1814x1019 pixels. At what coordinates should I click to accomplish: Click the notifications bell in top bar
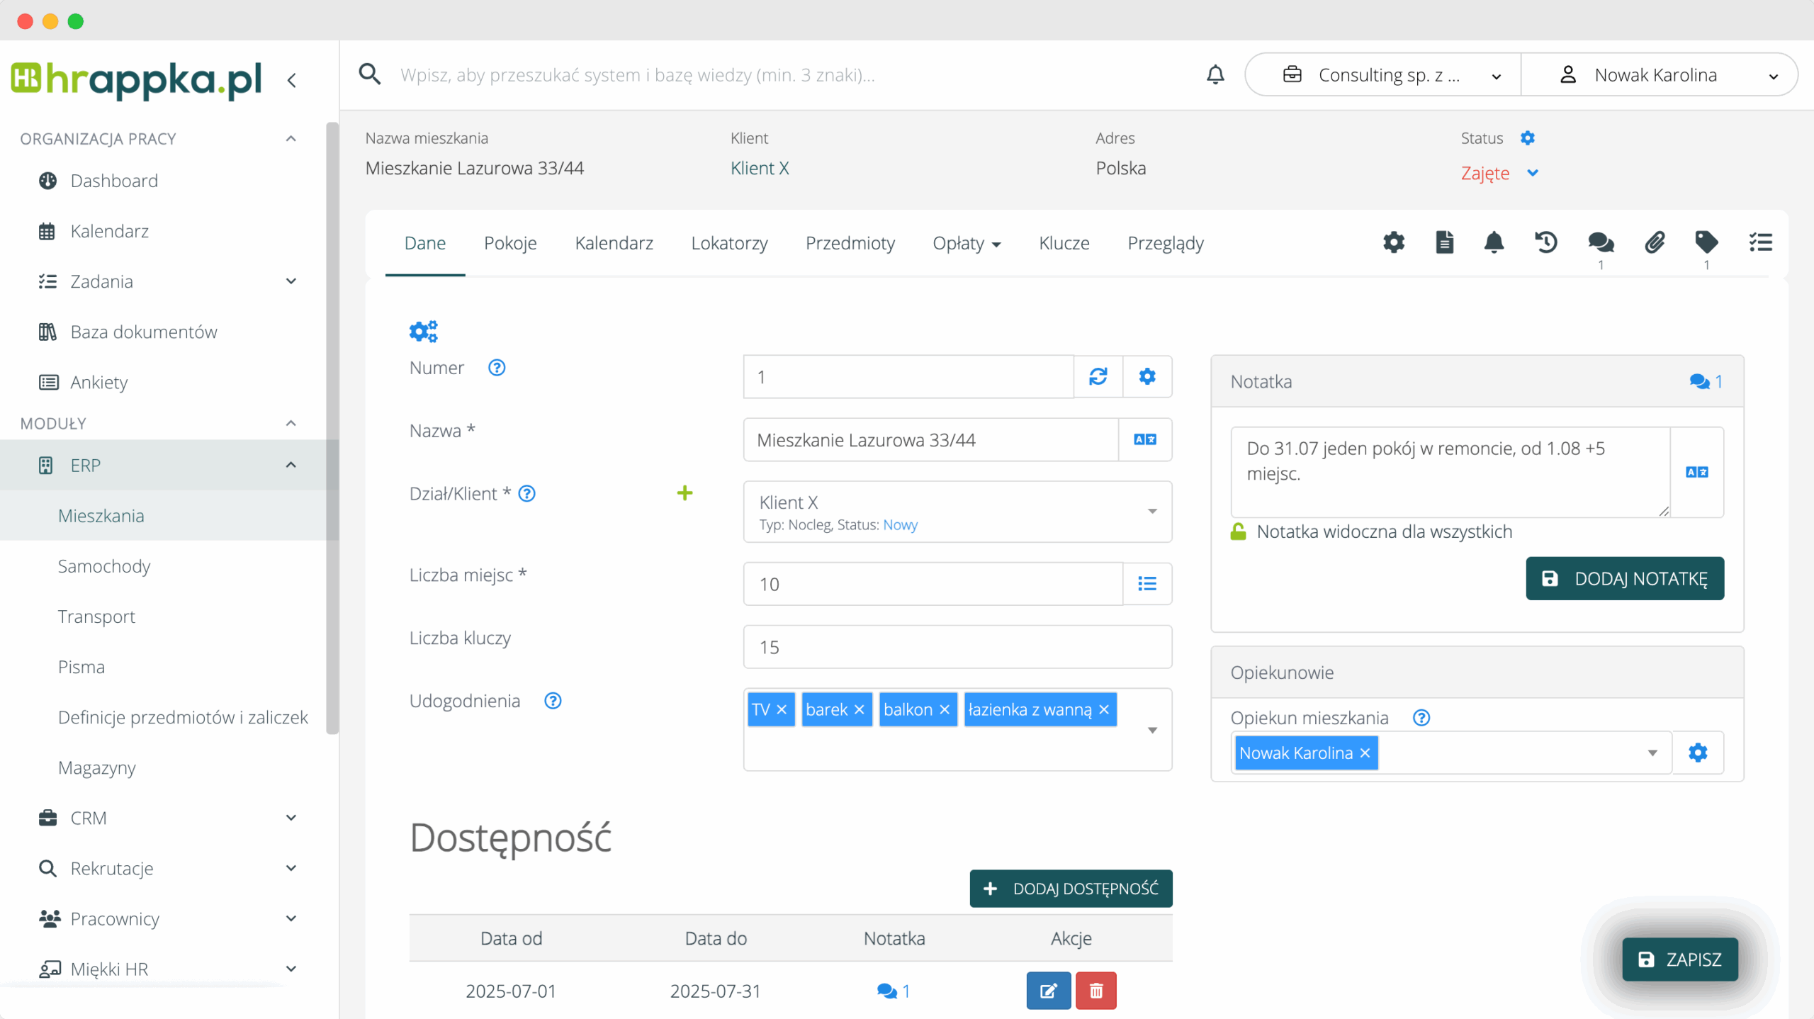tap(1215, 74)
